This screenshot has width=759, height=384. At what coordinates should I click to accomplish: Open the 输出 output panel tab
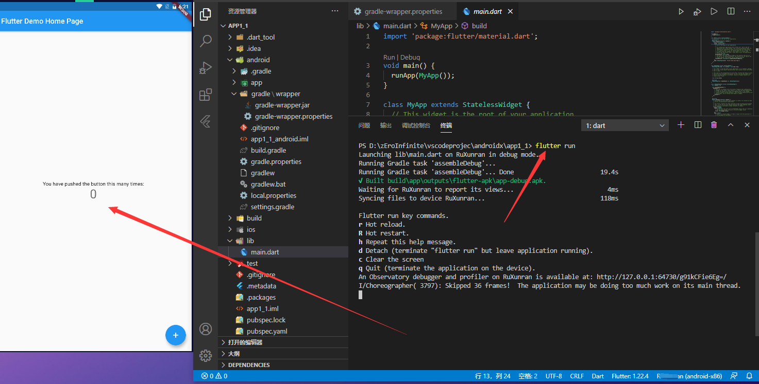click(386, 125)
